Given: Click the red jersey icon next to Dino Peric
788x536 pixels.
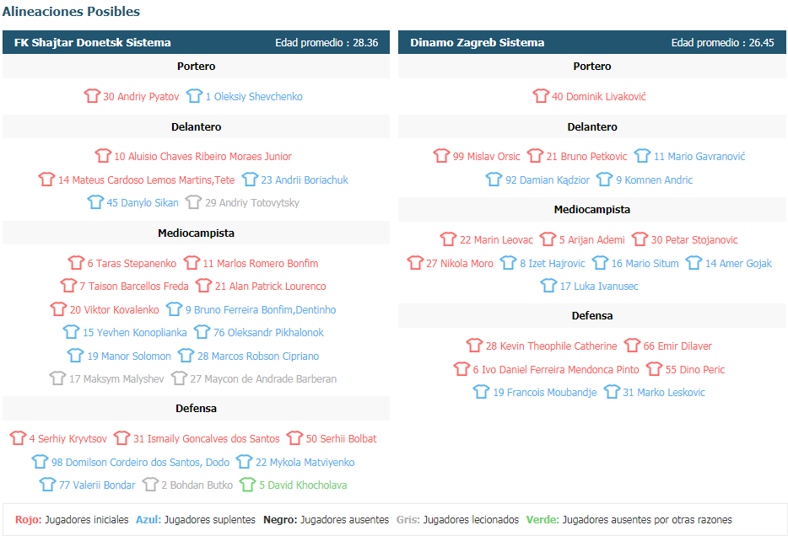Looking at the screenshot, I should click(x=654, y=369).
